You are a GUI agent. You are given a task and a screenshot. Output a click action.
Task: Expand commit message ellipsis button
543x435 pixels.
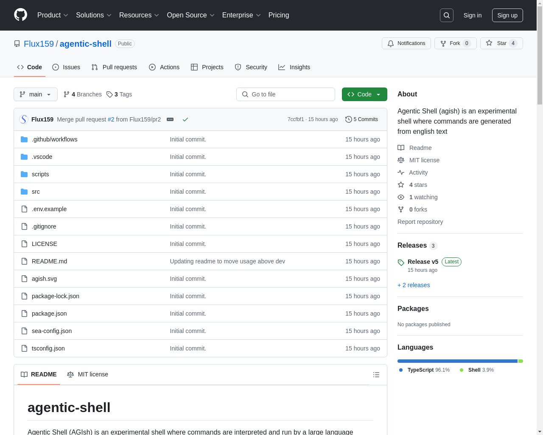tap(170, 119)
